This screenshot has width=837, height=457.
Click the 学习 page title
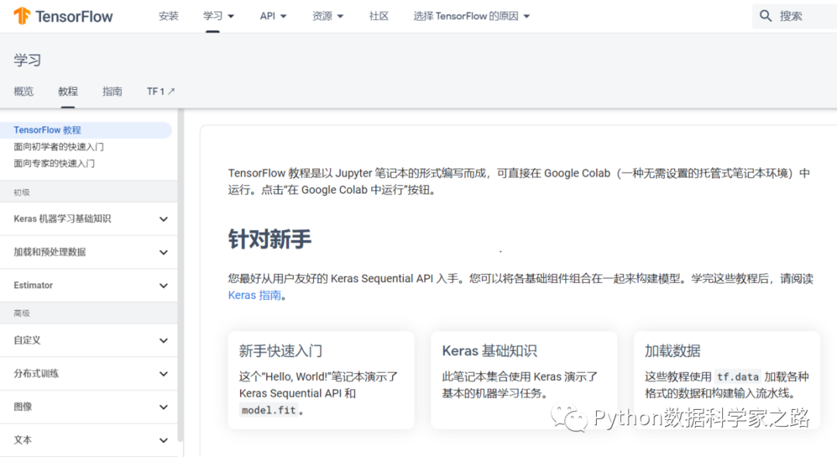point(27,60)
